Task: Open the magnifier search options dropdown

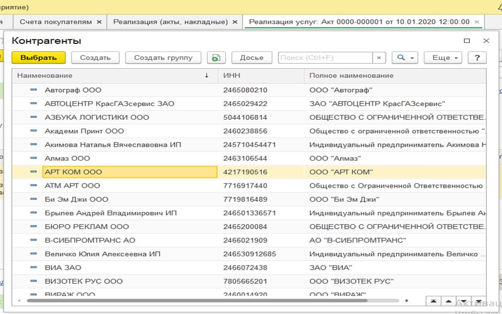Action: (x=405, y=58)
